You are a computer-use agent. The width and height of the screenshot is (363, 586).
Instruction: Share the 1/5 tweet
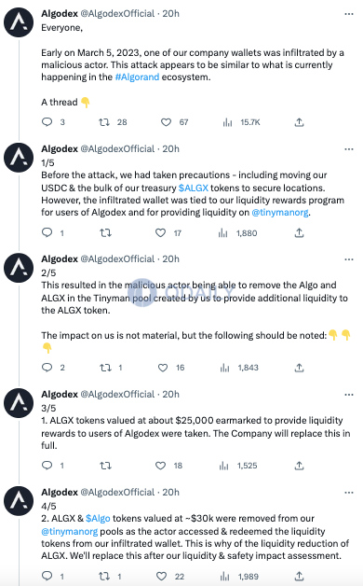(x=299, y=233)
